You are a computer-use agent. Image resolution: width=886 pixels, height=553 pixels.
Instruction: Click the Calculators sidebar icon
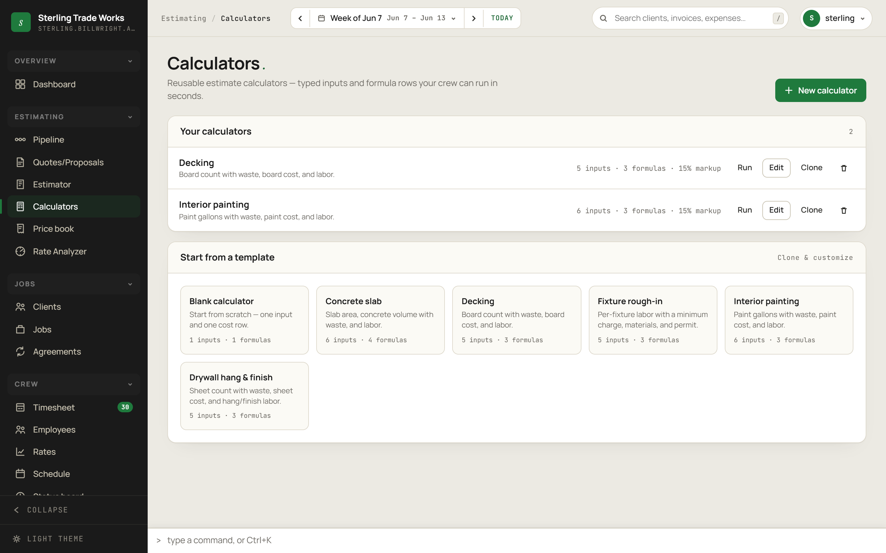coord(20,207)
